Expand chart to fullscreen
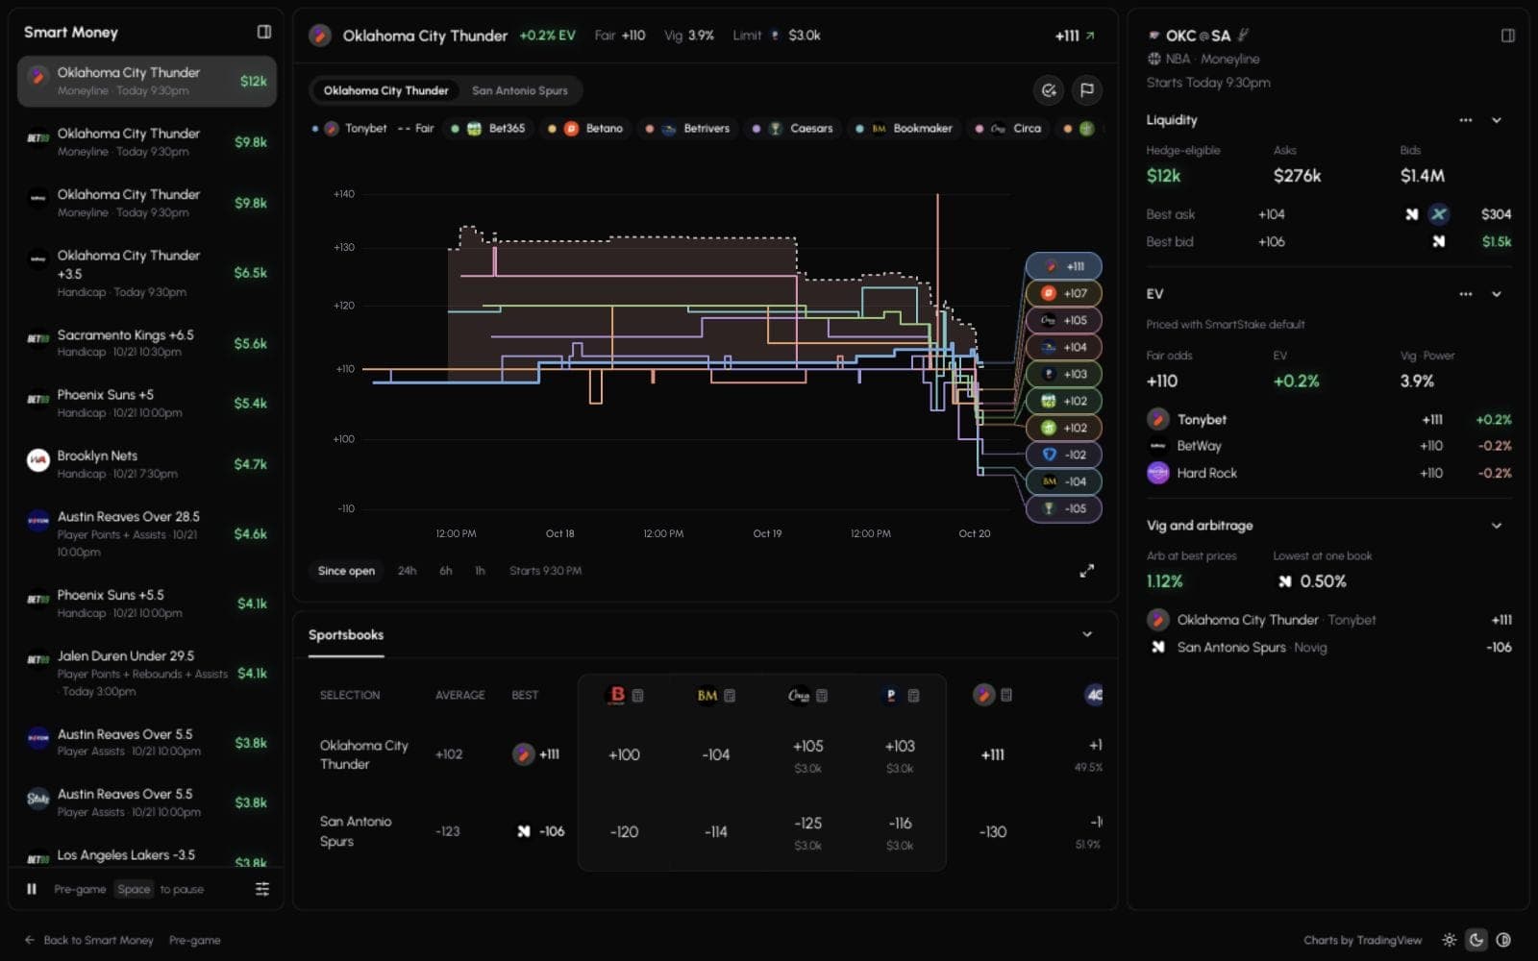 coord(1086,571)
